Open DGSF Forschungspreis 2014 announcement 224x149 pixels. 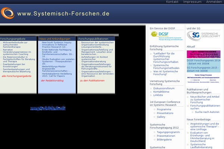[x=203, y=62]
